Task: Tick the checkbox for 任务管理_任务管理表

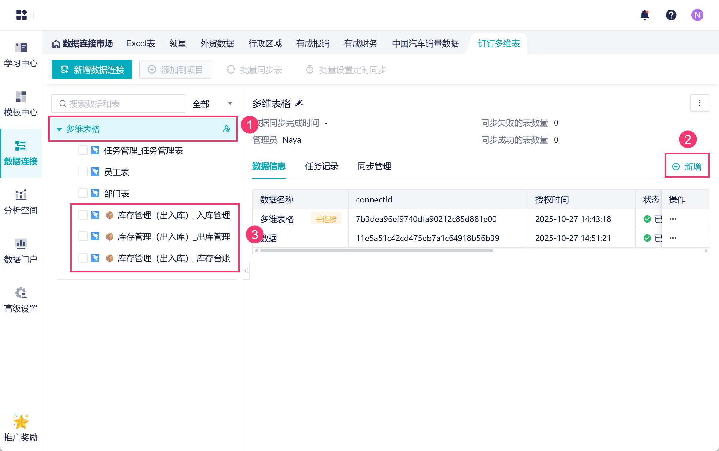Action: pos(83,150)
